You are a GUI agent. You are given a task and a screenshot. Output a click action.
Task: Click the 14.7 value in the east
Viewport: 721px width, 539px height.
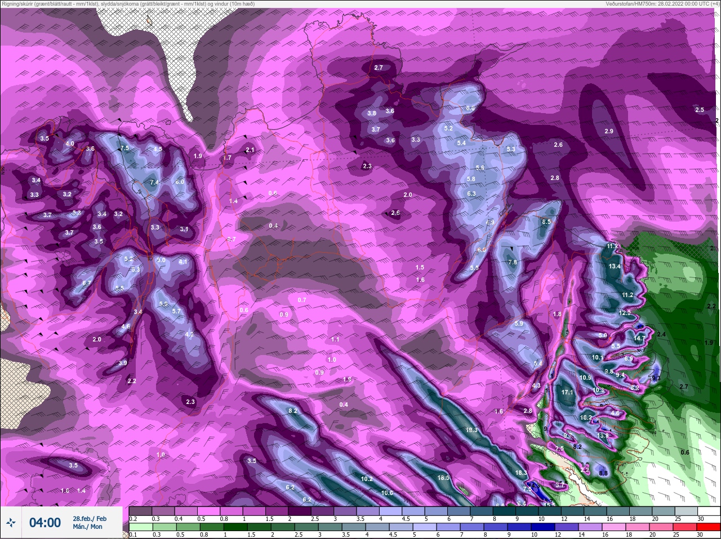(x=639, y=338)
